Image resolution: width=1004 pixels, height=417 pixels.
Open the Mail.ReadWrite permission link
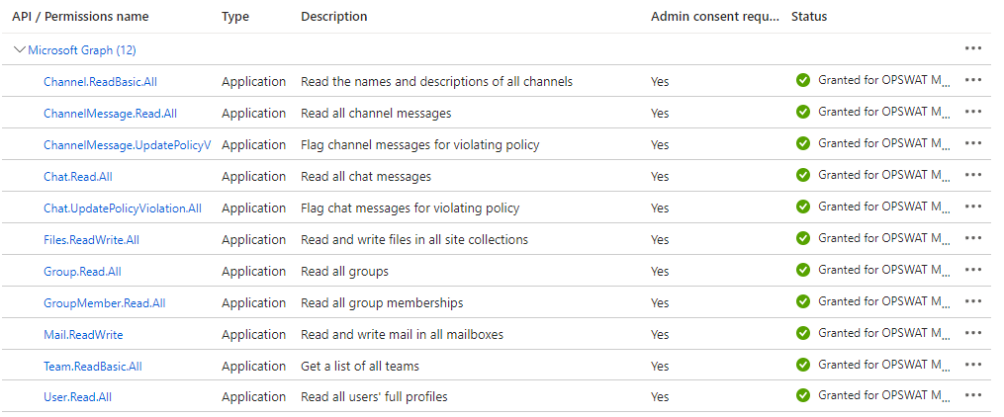83,335
